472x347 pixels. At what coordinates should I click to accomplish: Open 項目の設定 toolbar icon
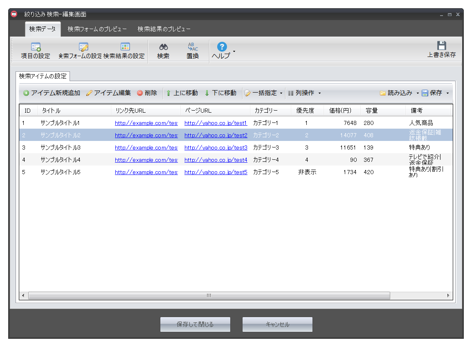(36, 47)
